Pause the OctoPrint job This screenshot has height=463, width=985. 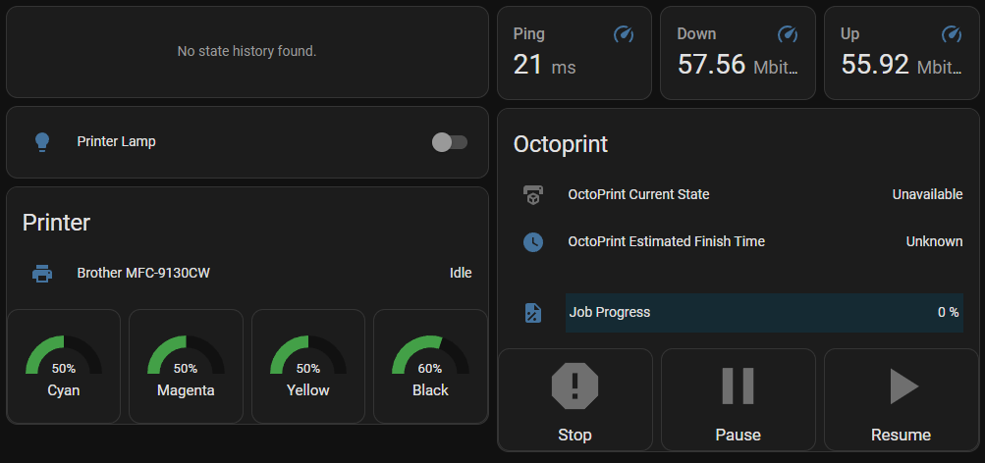pyautogui.click(x=738, y=399)
